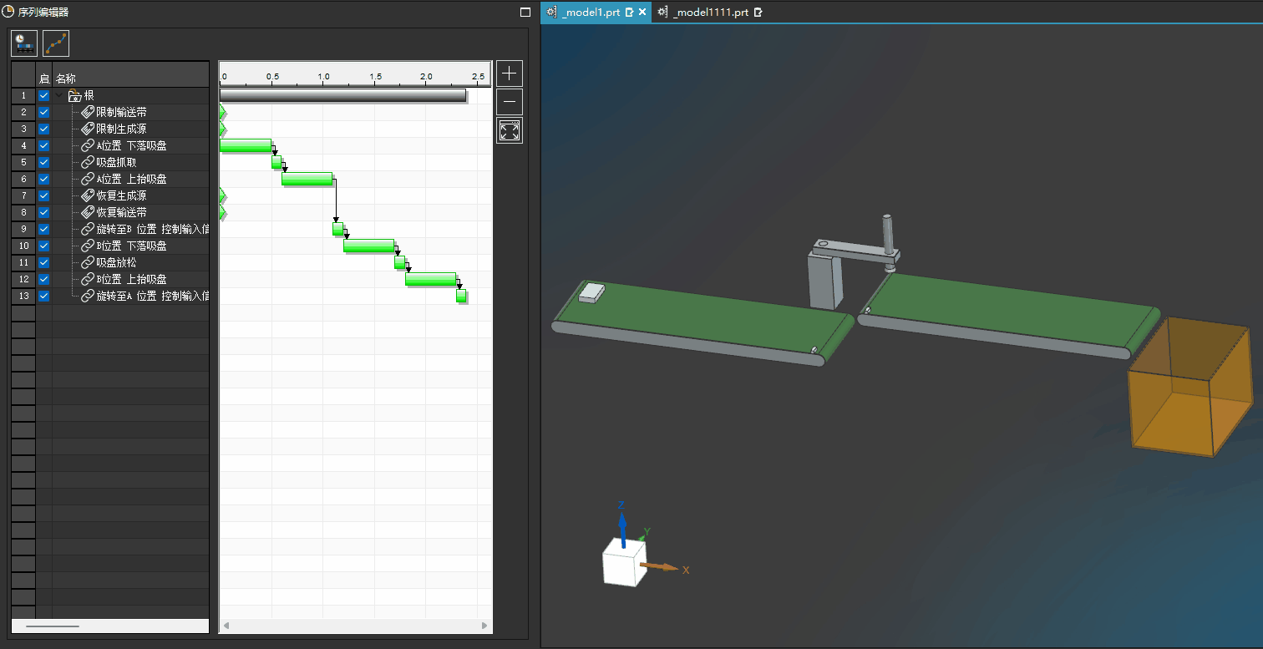This screenshot has width=1263, height=649.
Task: Toggle the row 13 旋转至A checkbox
Action: (x=43, y=296)
